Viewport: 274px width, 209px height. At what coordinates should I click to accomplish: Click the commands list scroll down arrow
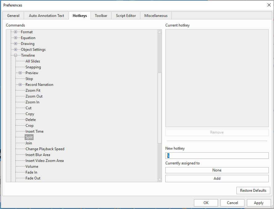click(159, 179)
